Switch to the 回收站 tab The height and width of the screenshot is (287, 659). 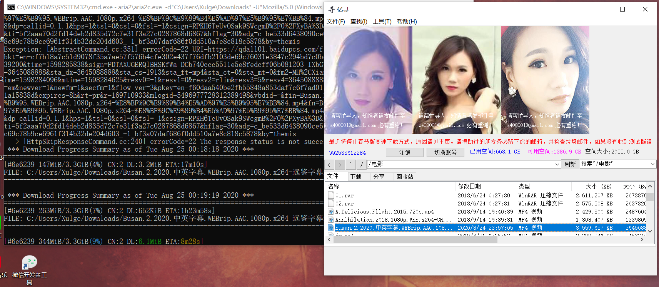tap(405, 177)
